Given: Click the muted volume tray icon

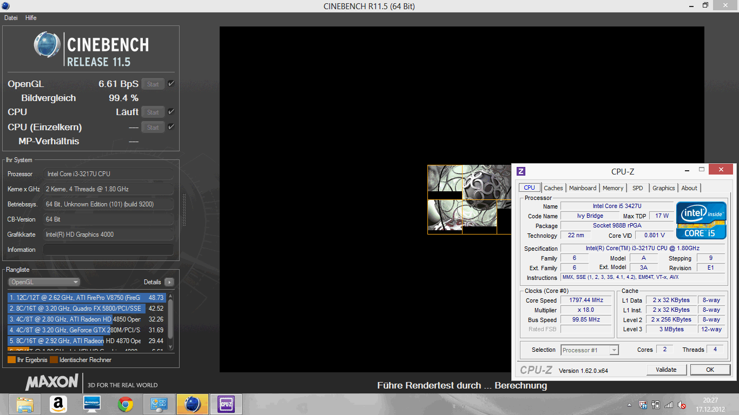Looking at the screenshot, I should pos(682,405).
